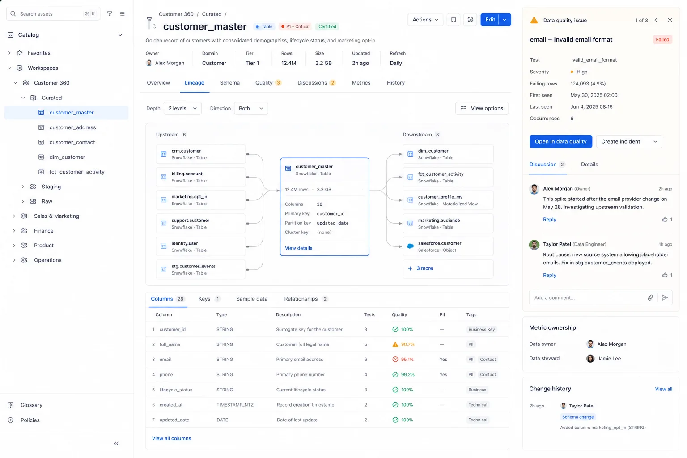The image size is (687, 458).
Task: Expand the Staging folder
Action: (x=23, y=187)
